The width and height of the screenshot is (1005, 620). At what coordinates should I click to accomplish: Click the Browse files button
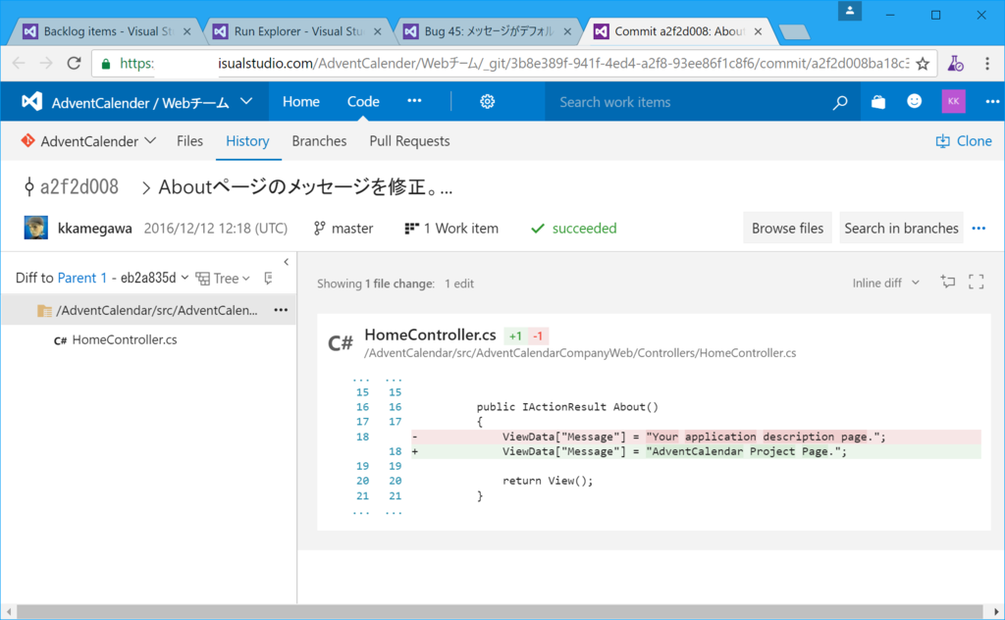(x=787, y=228)
